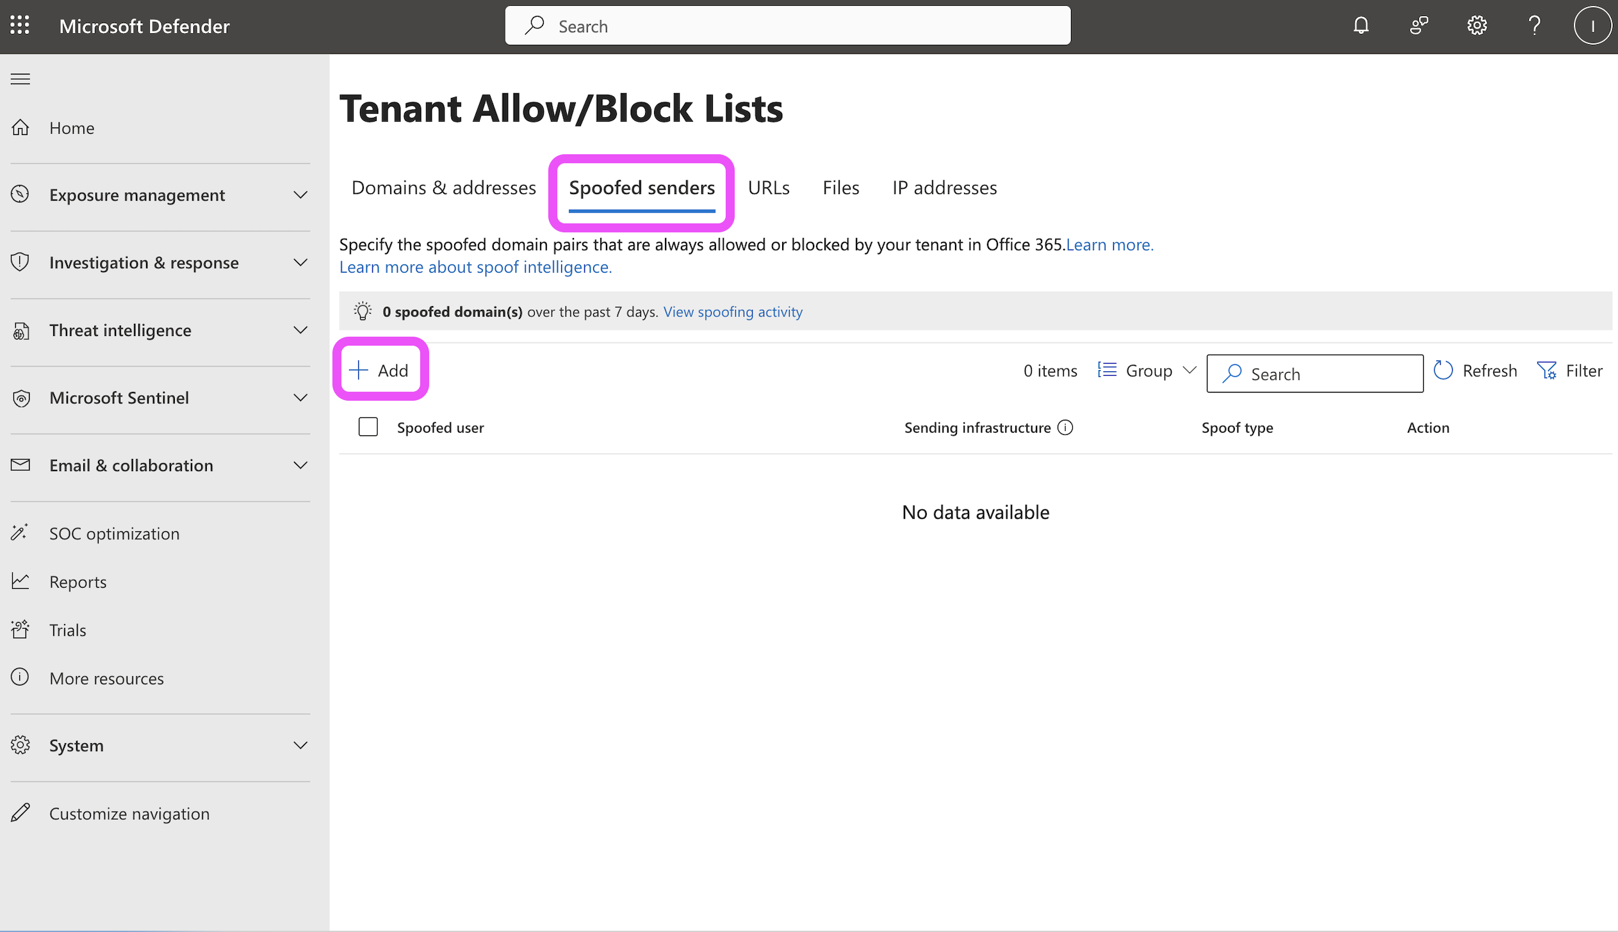The width and height of the screenshot is (1618, 932).
Task: Click the SOC optimization wand icon
Action: 20,533
